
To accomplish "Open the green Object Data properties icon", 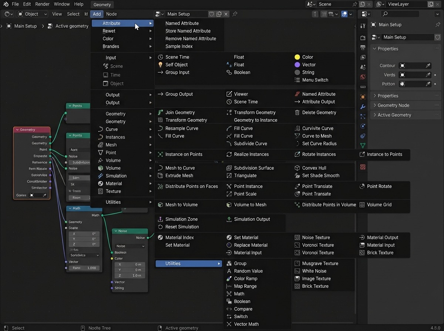I will point(363,146).
